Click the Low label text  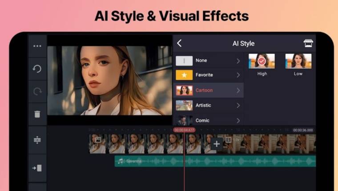click(x=298, y=74)
